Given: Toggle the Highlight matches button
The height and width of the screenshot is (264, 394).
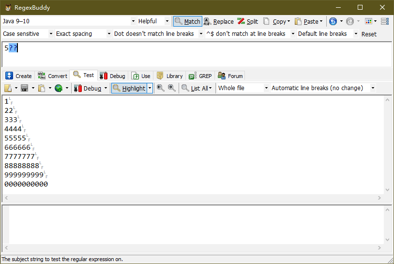Looking at the screenshot, I should tap(129, 88).
